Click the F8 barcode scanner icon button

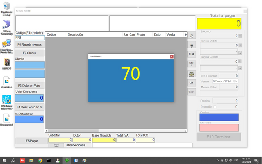[x=191, y=45]
